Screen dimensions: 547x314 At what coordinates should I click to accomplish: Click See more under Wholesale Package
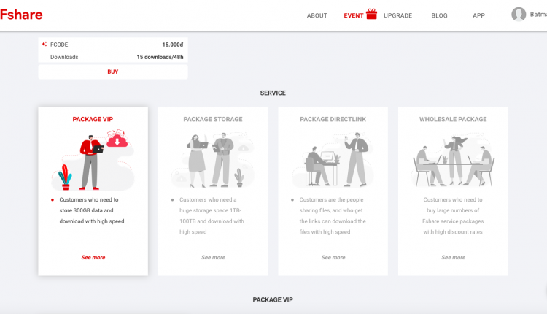[x=453, y=258]
